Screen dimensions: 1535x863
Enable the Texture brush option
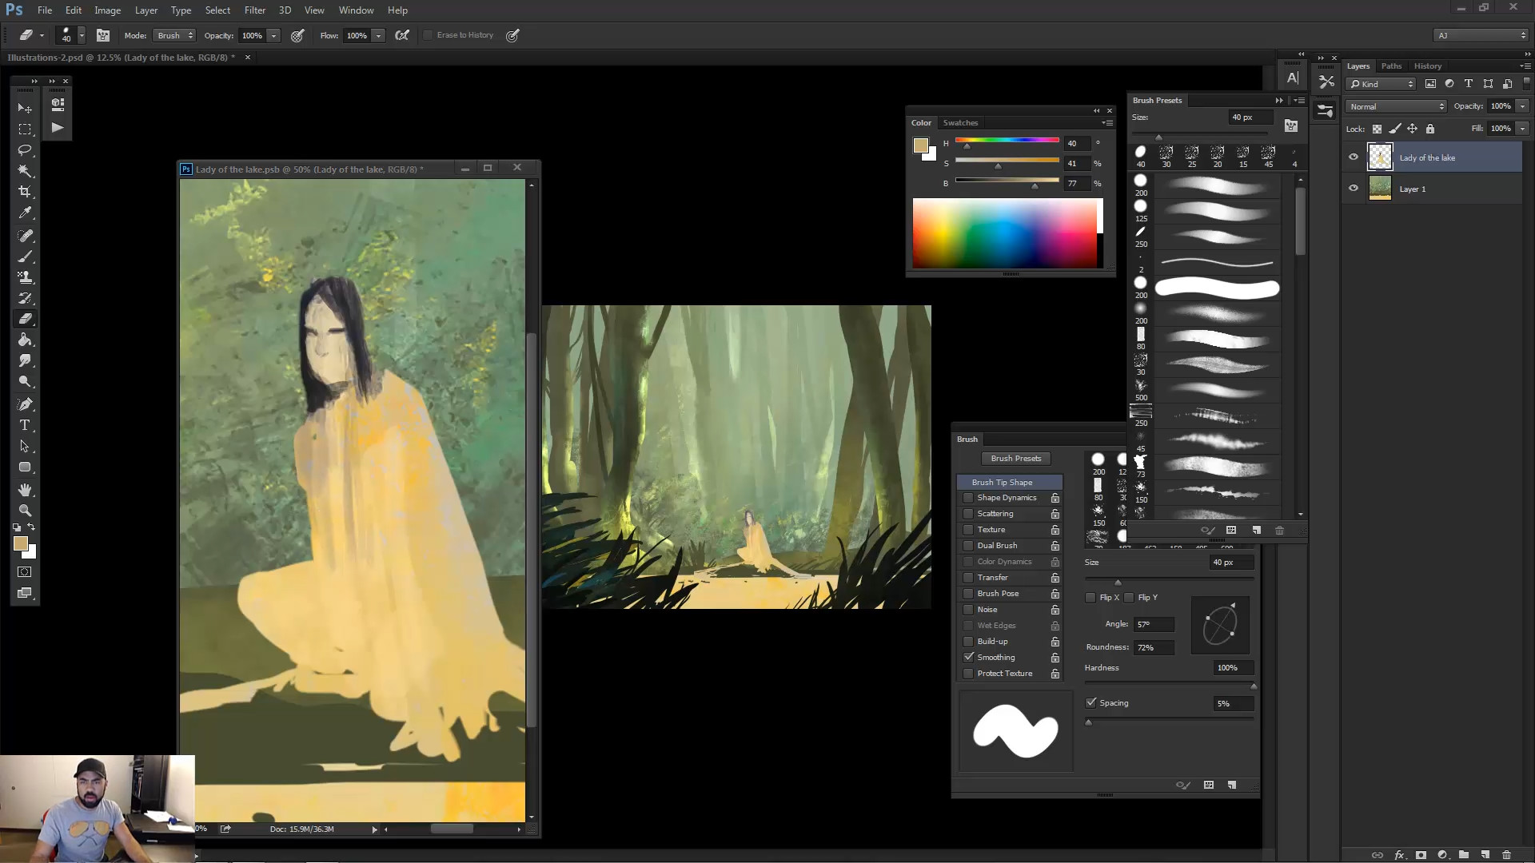968,530
